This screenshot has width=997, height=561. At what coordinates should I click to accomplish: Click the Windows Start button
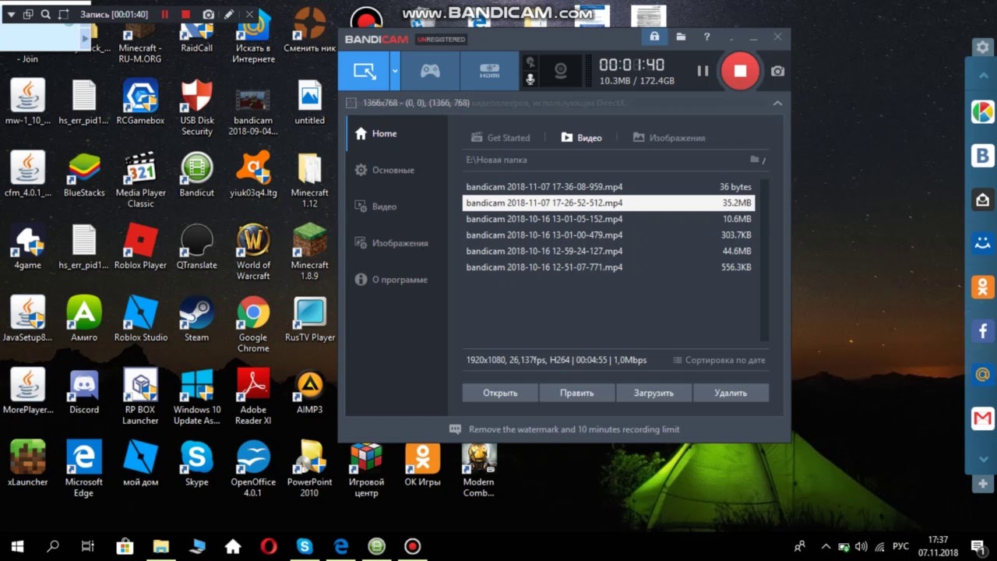tap(17, 546)
